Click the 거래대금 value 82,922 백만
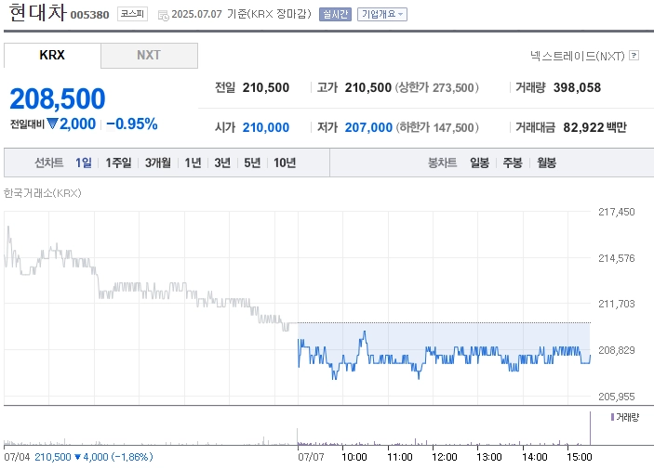Screen dimensions: 654x469 click(x=595, y=127)
